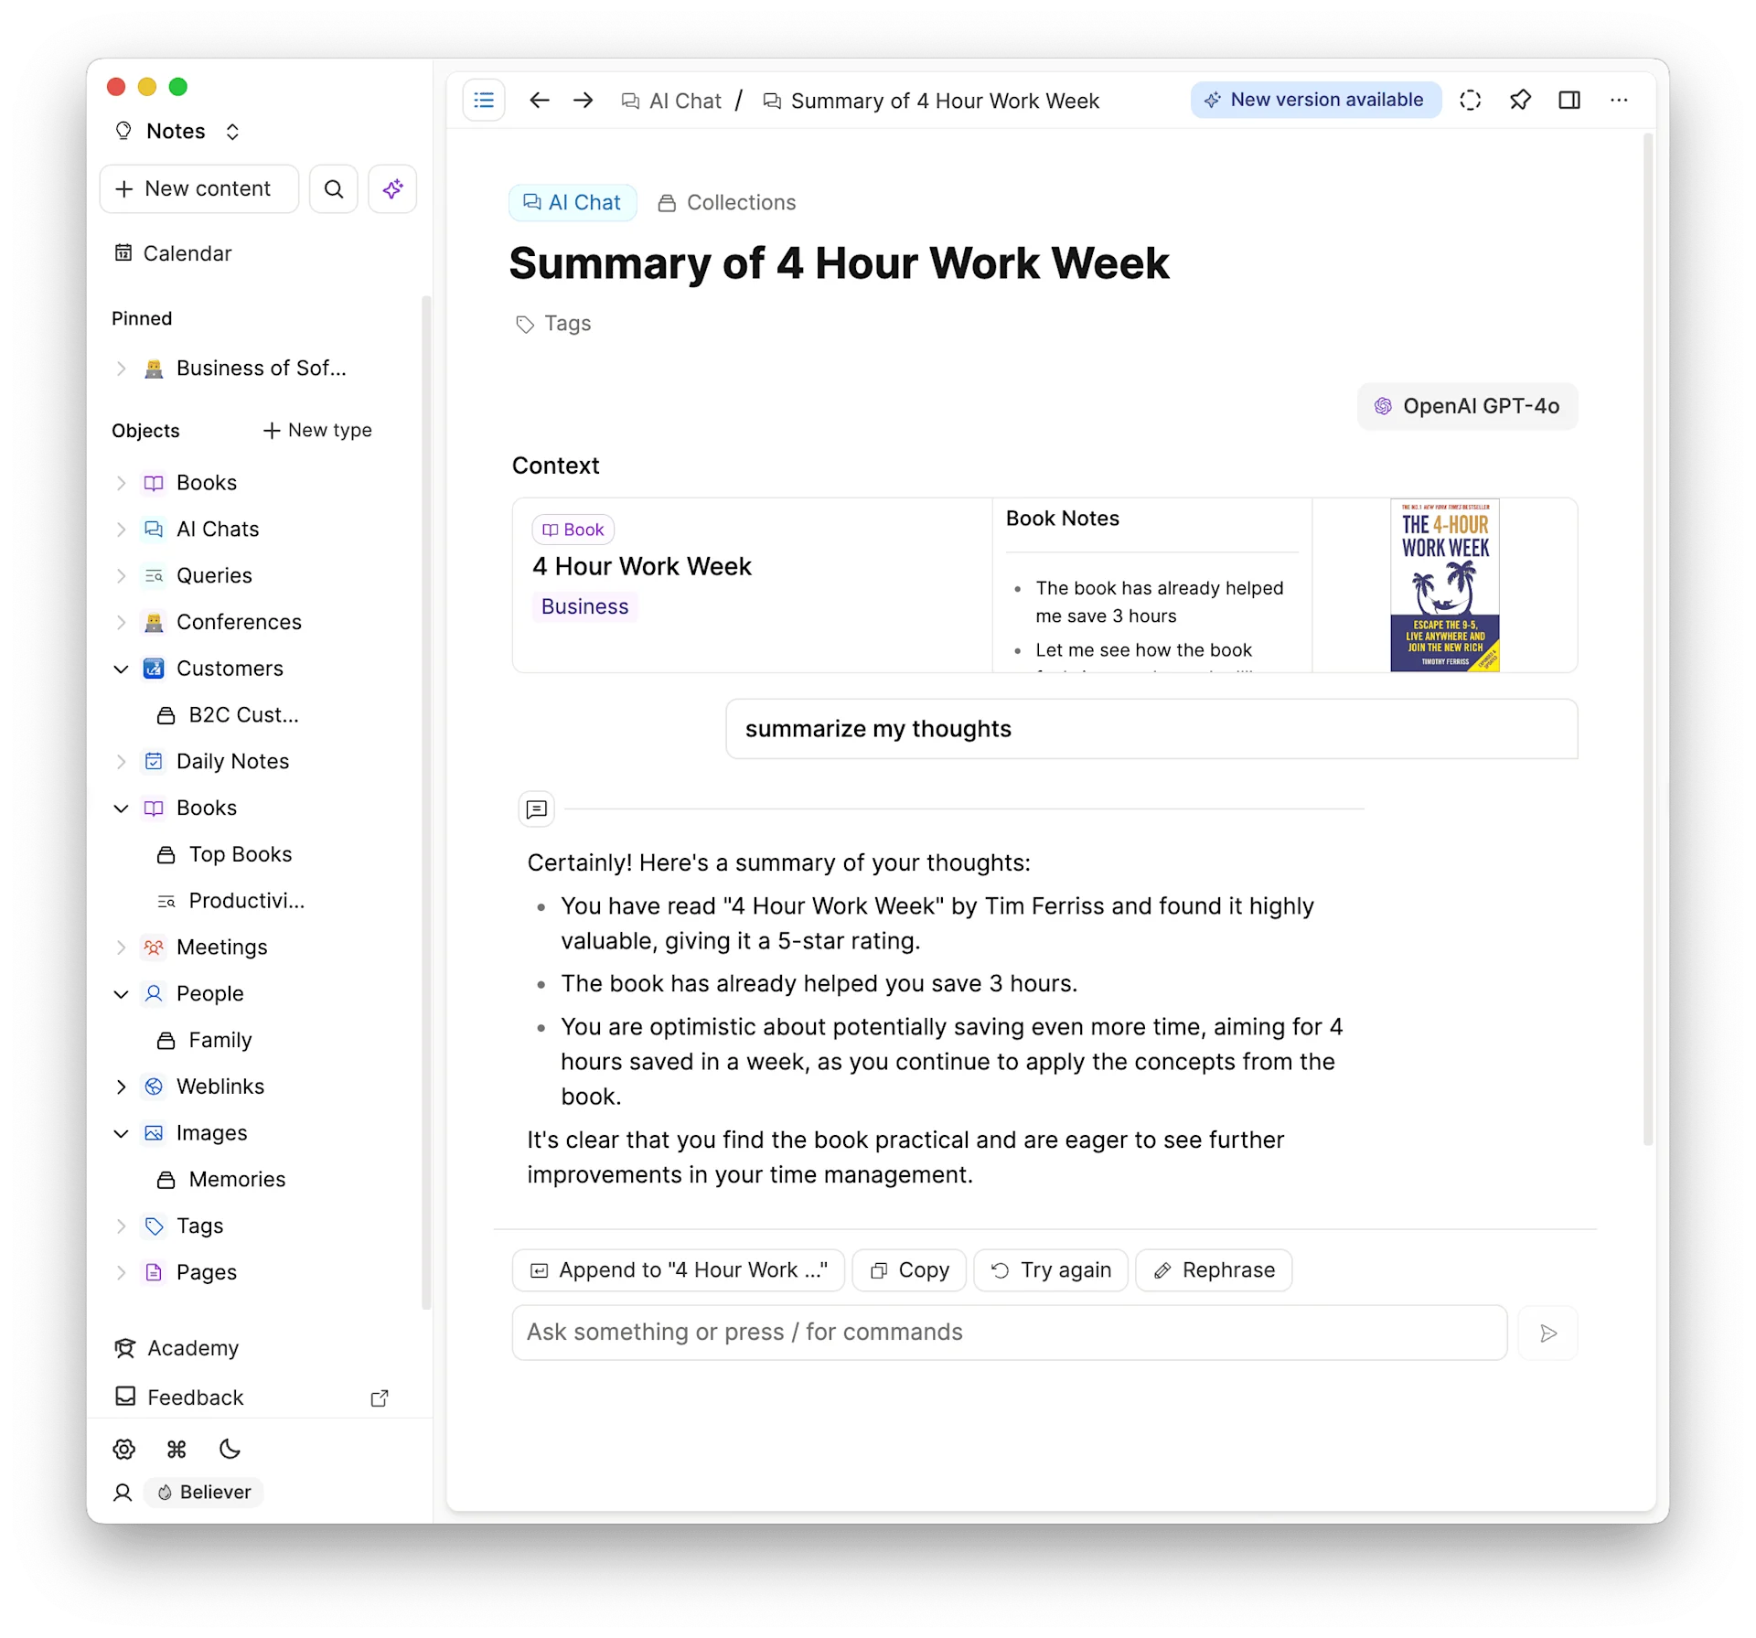Pin the current page using the pin icon
Image resolution: width=1756 pixels, height=1638 pixels.
coord(1520,100)
